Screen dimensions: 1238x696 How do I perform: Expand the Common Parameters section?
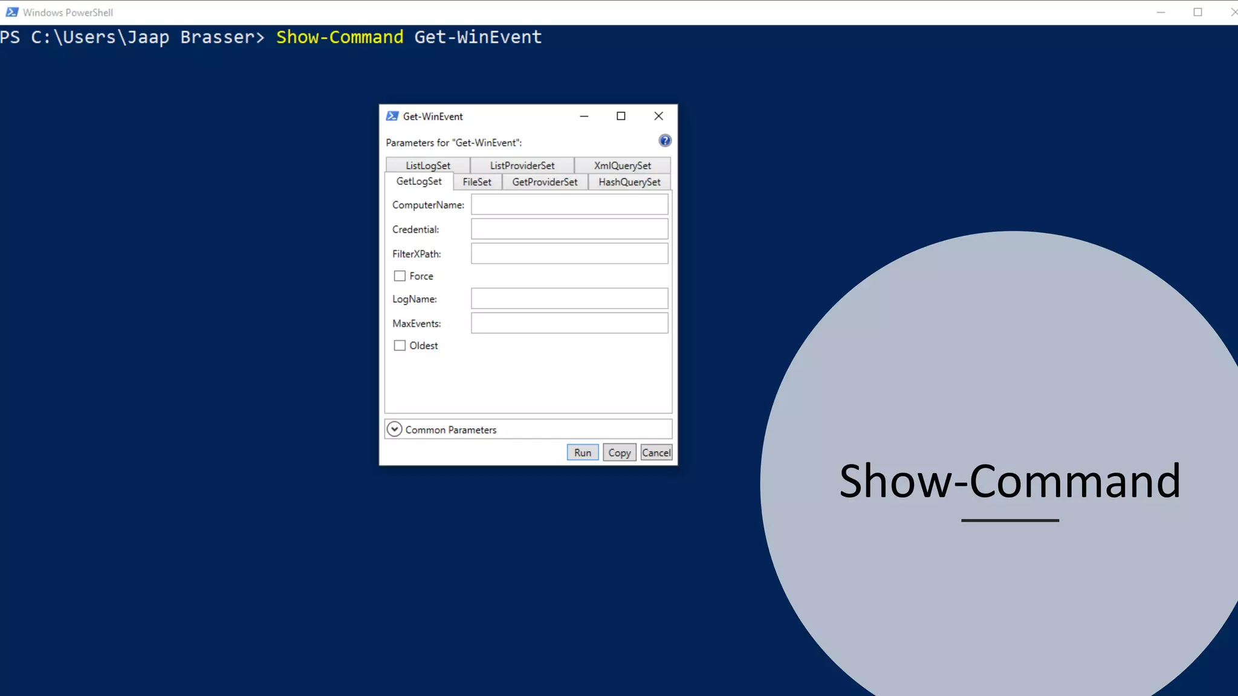(x=394, y=429)
